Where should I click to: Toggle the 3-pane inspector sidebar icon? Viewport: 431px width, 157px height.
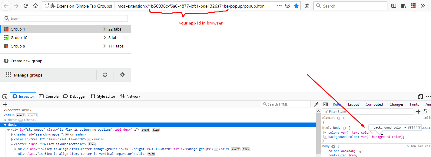326,104
